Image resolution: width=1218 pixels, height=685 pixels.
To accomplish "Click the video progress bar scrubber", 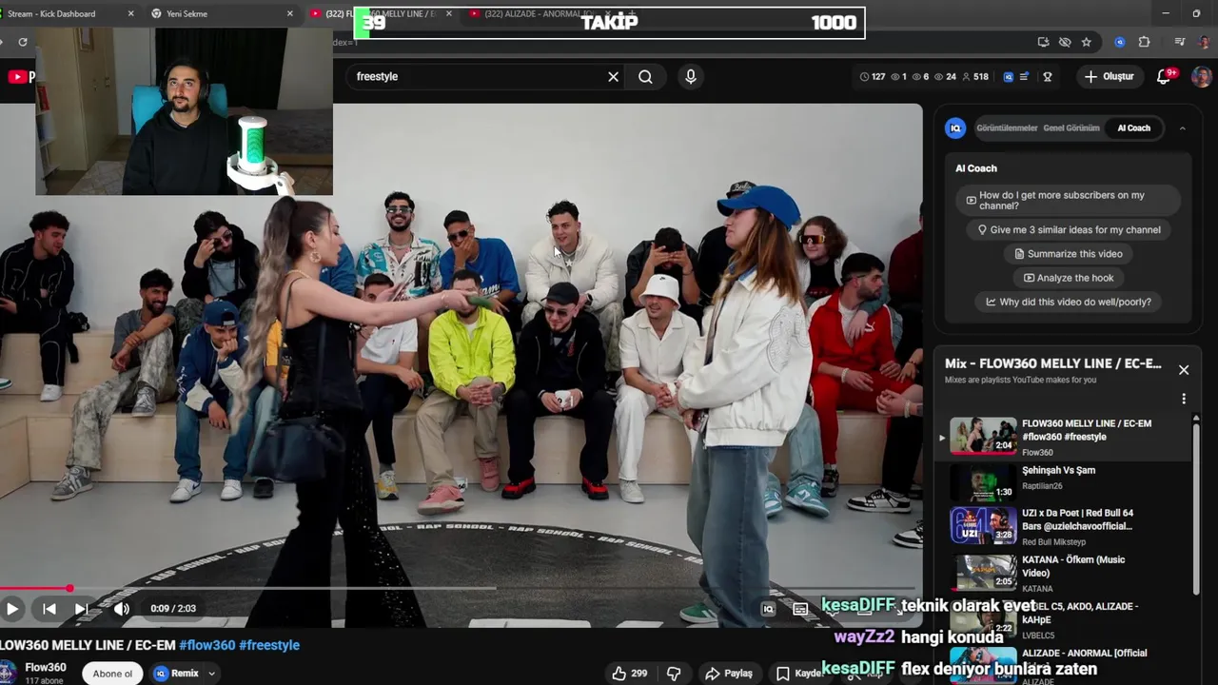I will pos(69,589).
